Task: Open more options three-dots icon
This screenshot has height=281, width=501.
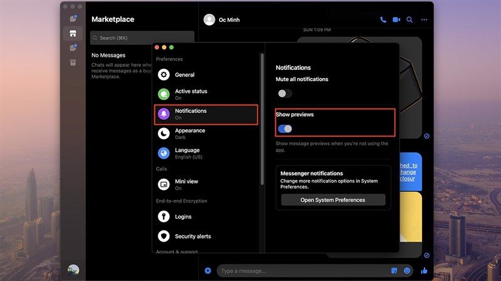Action: (424, 20)
